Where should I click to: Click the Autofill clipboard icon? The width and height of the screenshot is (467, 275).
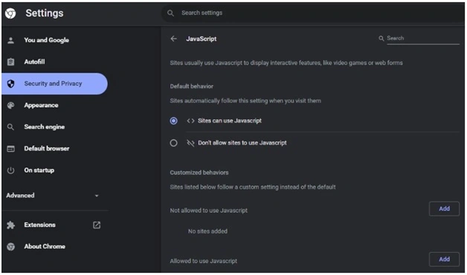pos(10,62)
